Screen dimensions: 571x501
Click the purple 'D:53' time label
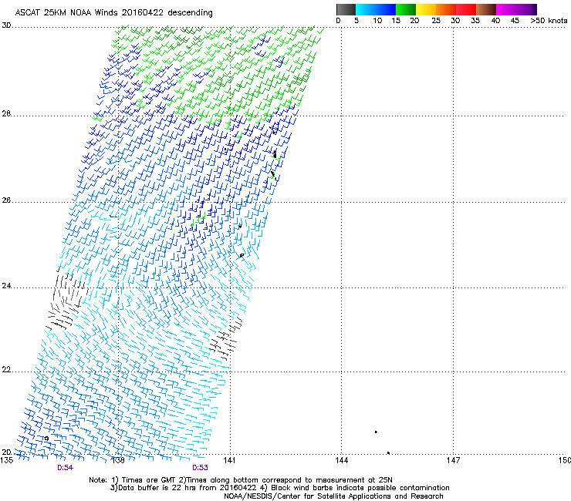200,468
